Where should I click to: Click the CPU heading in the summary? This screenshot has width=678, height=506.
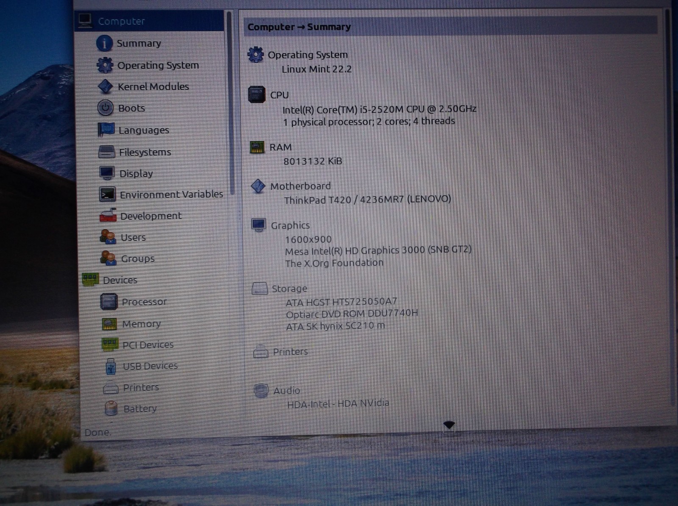(279, 95)
